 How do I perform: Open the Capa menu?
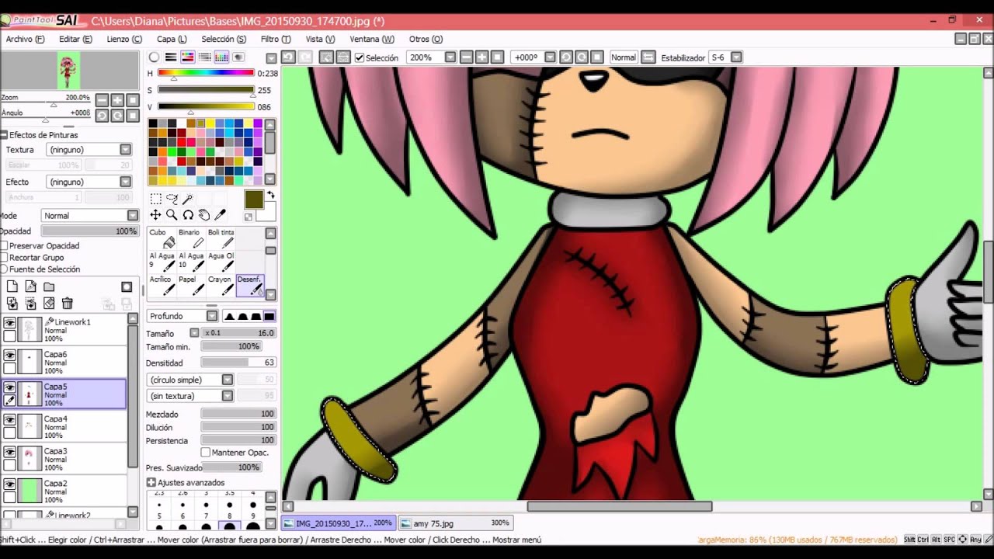(x=172, y=39)
